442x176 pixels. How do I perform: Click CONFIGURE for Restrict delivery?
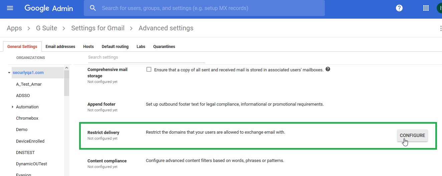[x=412, y=135]
